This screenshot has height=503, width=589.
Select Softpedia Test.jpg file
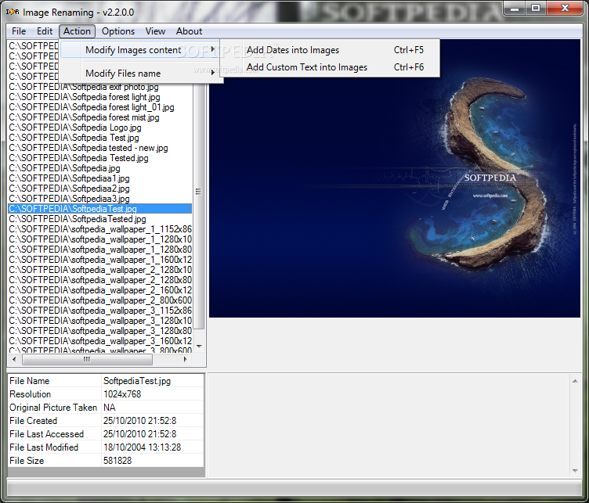100,138
